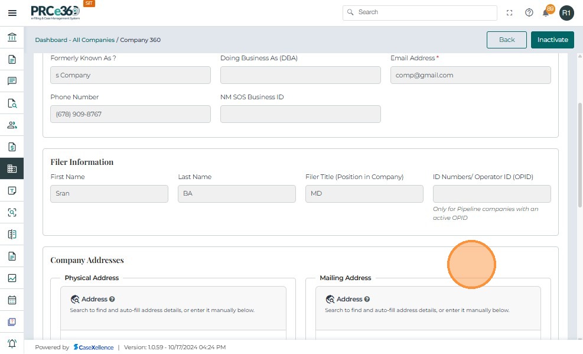This screenshot has width=583, height=354.
Task: Open the help question mark icon
Action: (x=529, y=12)
